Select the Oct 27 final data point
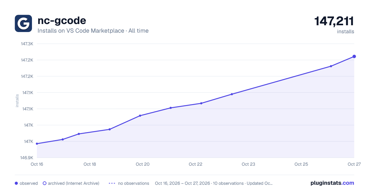This screenshot has width=369, height=194. [x=354, y=56]
